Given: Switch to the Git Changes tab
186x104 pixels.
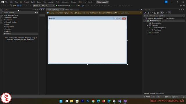Looking at the screenshot, I should (160, 94).
